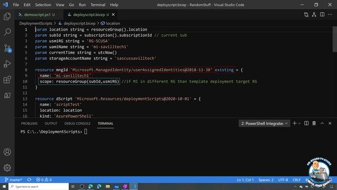Open the new terminal launch profile arrow
337x190 pixels.
pos(299,123)
